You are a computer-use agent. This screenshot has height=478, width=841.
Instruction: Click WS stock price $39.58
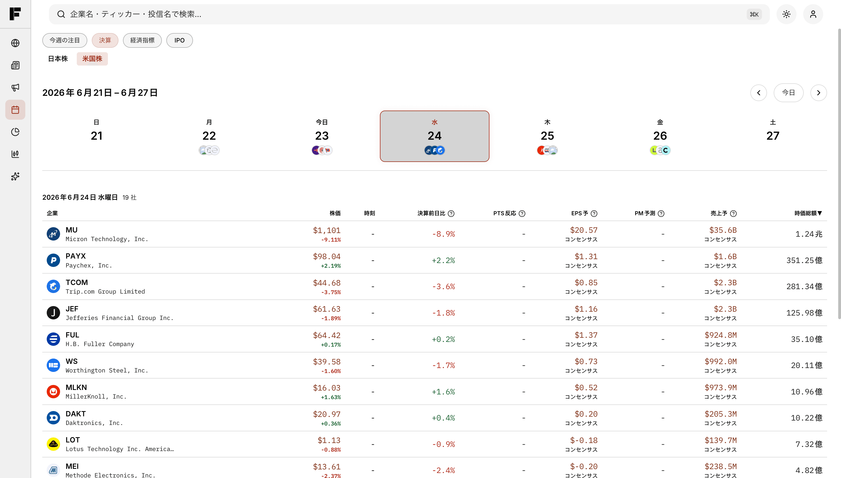(327, 361)
